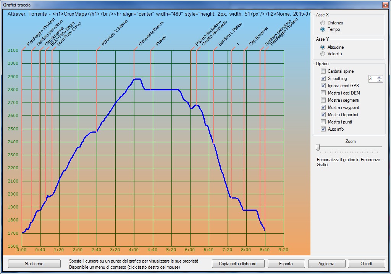
Task: Switch Y axis to Velocità
Action: (323, 54)
